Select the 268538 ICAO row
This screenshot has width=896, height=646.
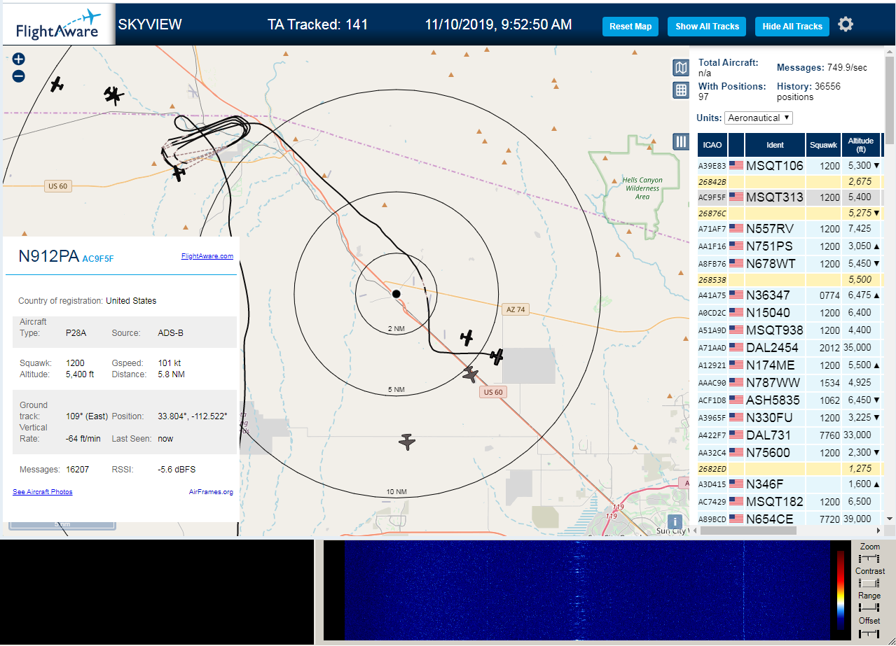(x=790, y=280)
